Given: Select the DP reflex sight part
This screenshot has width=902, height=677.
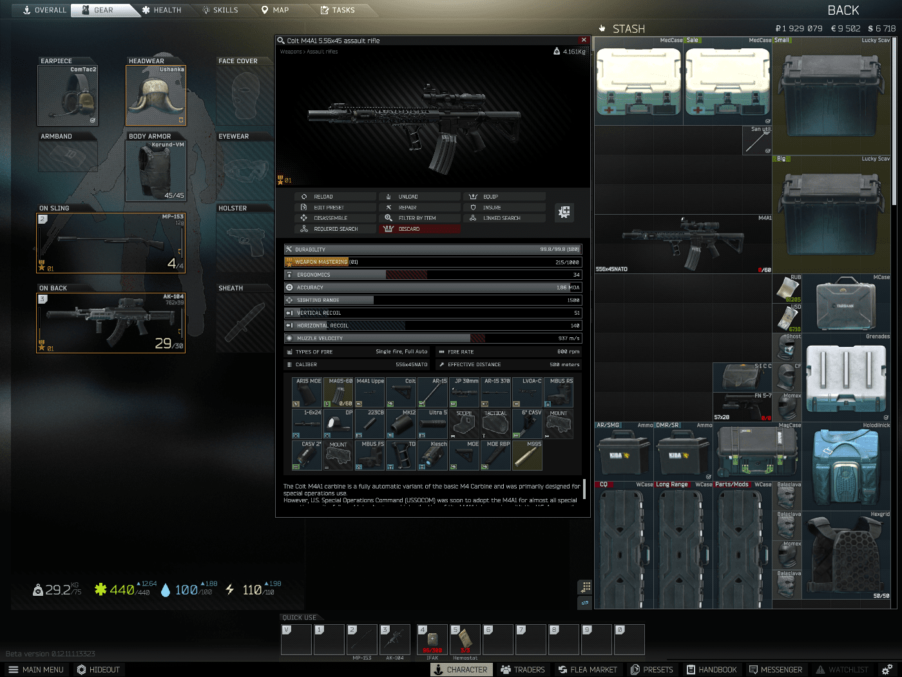Looking at the screenshot, I should (x=338, y=424).
